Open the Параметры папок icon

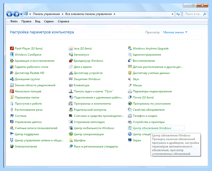tap(12, 97)
